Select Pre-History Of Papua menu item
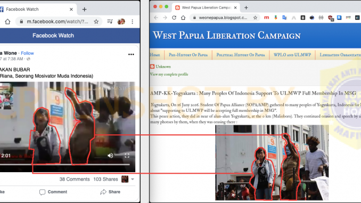 click(x=188, y=55)
